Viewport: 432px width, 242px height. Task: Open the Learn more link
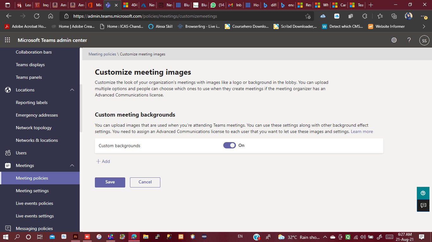tap(362, 131)
